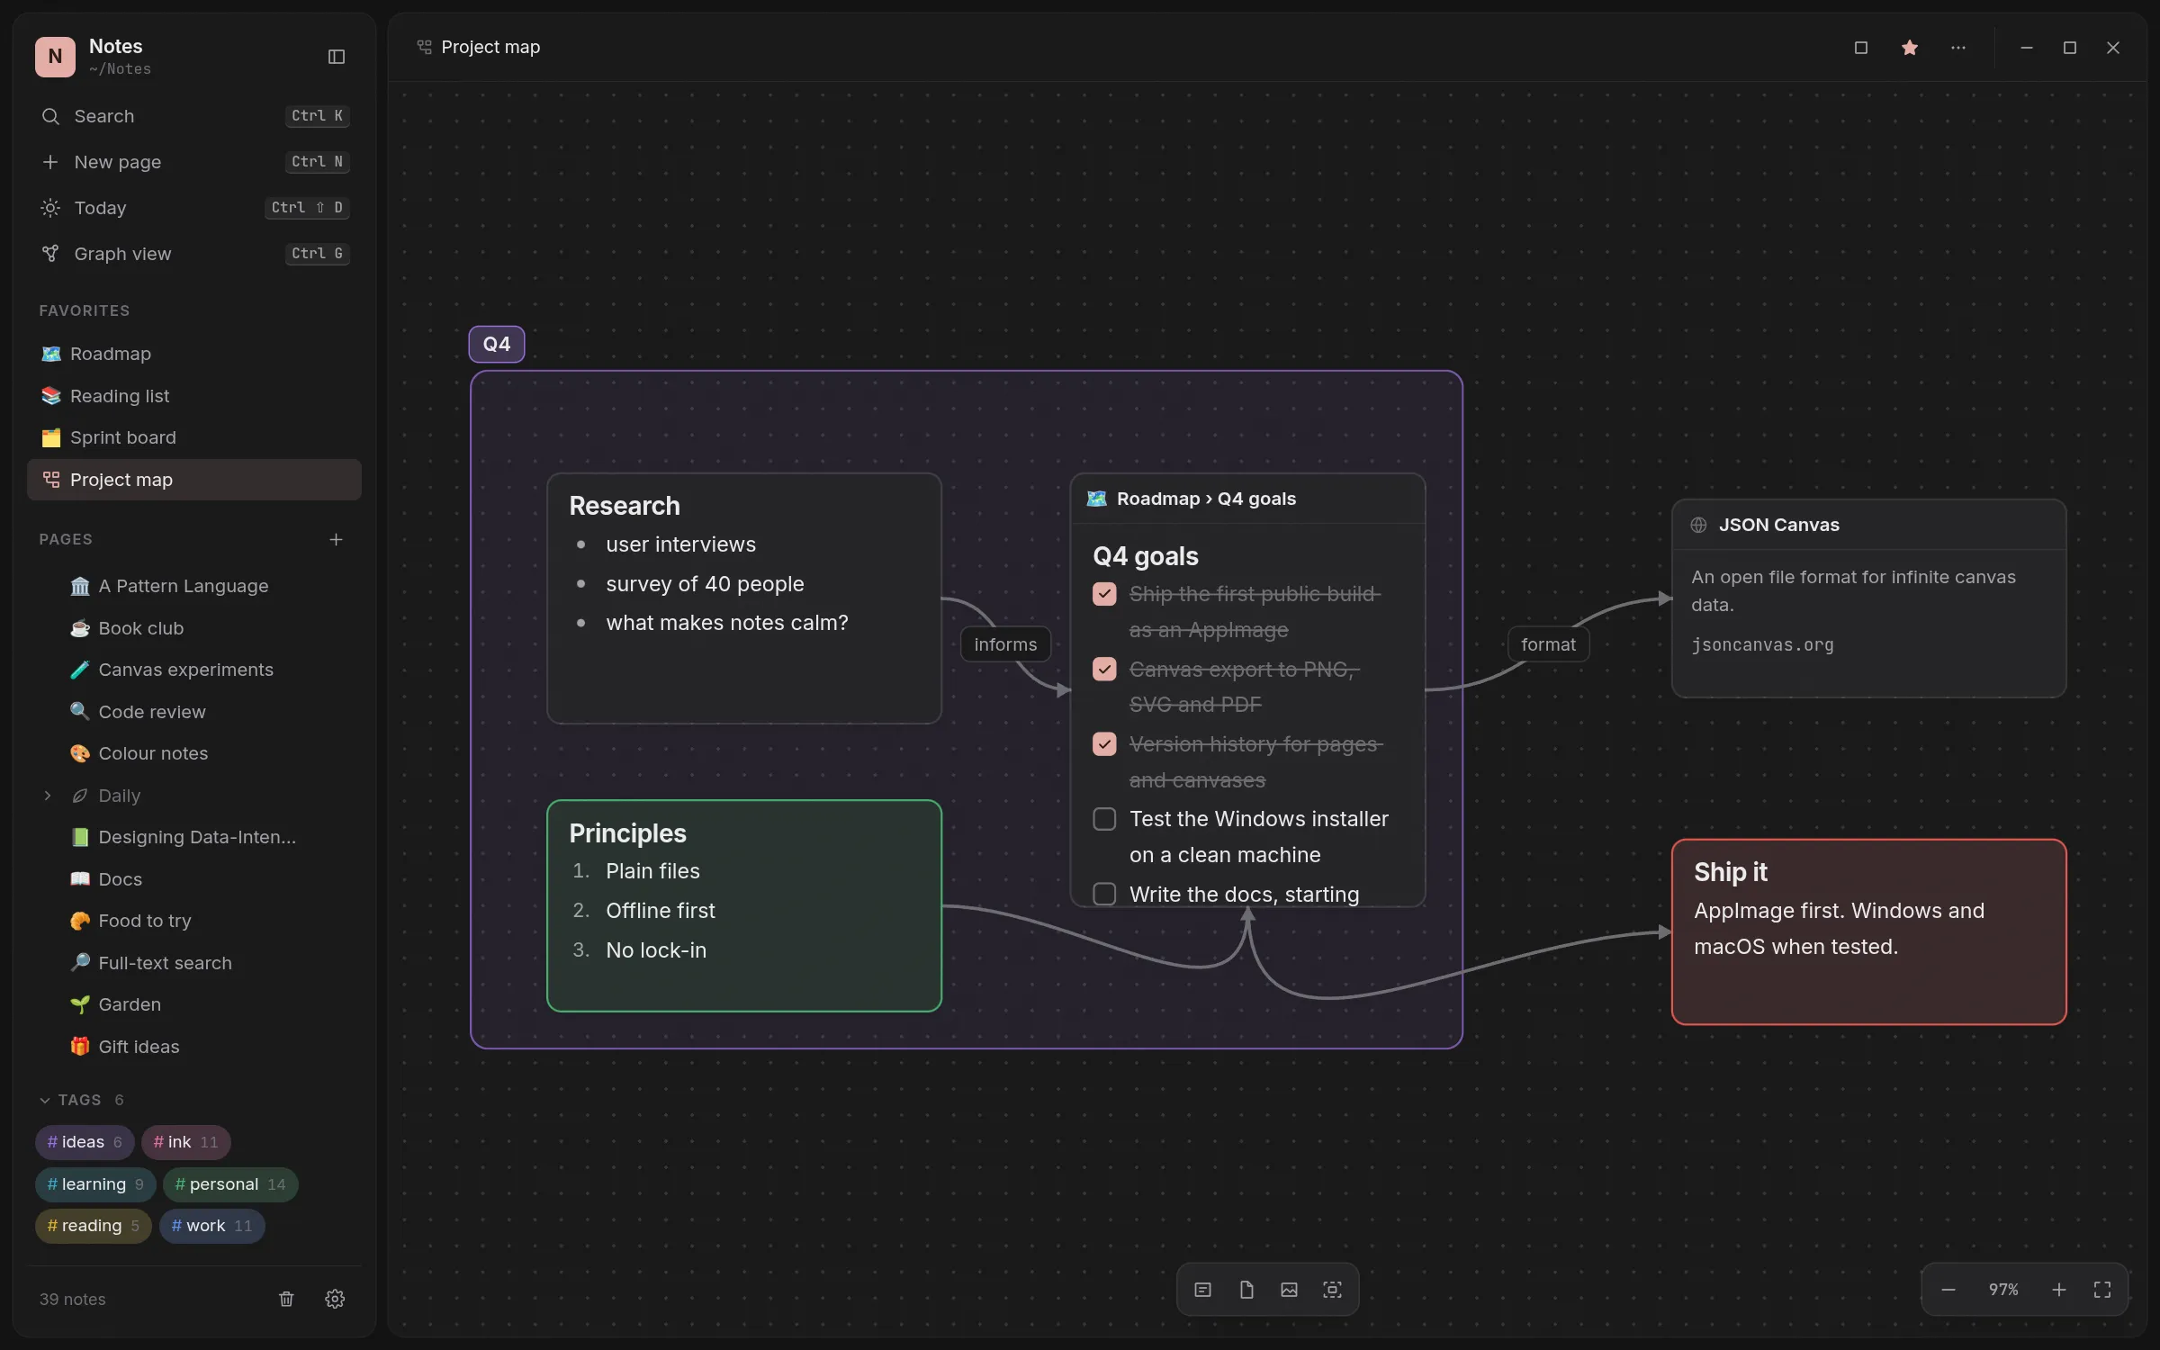Select the 'informs' edge label
This screenshot has height=1350, width=2160.
(x=1005, y=644)
